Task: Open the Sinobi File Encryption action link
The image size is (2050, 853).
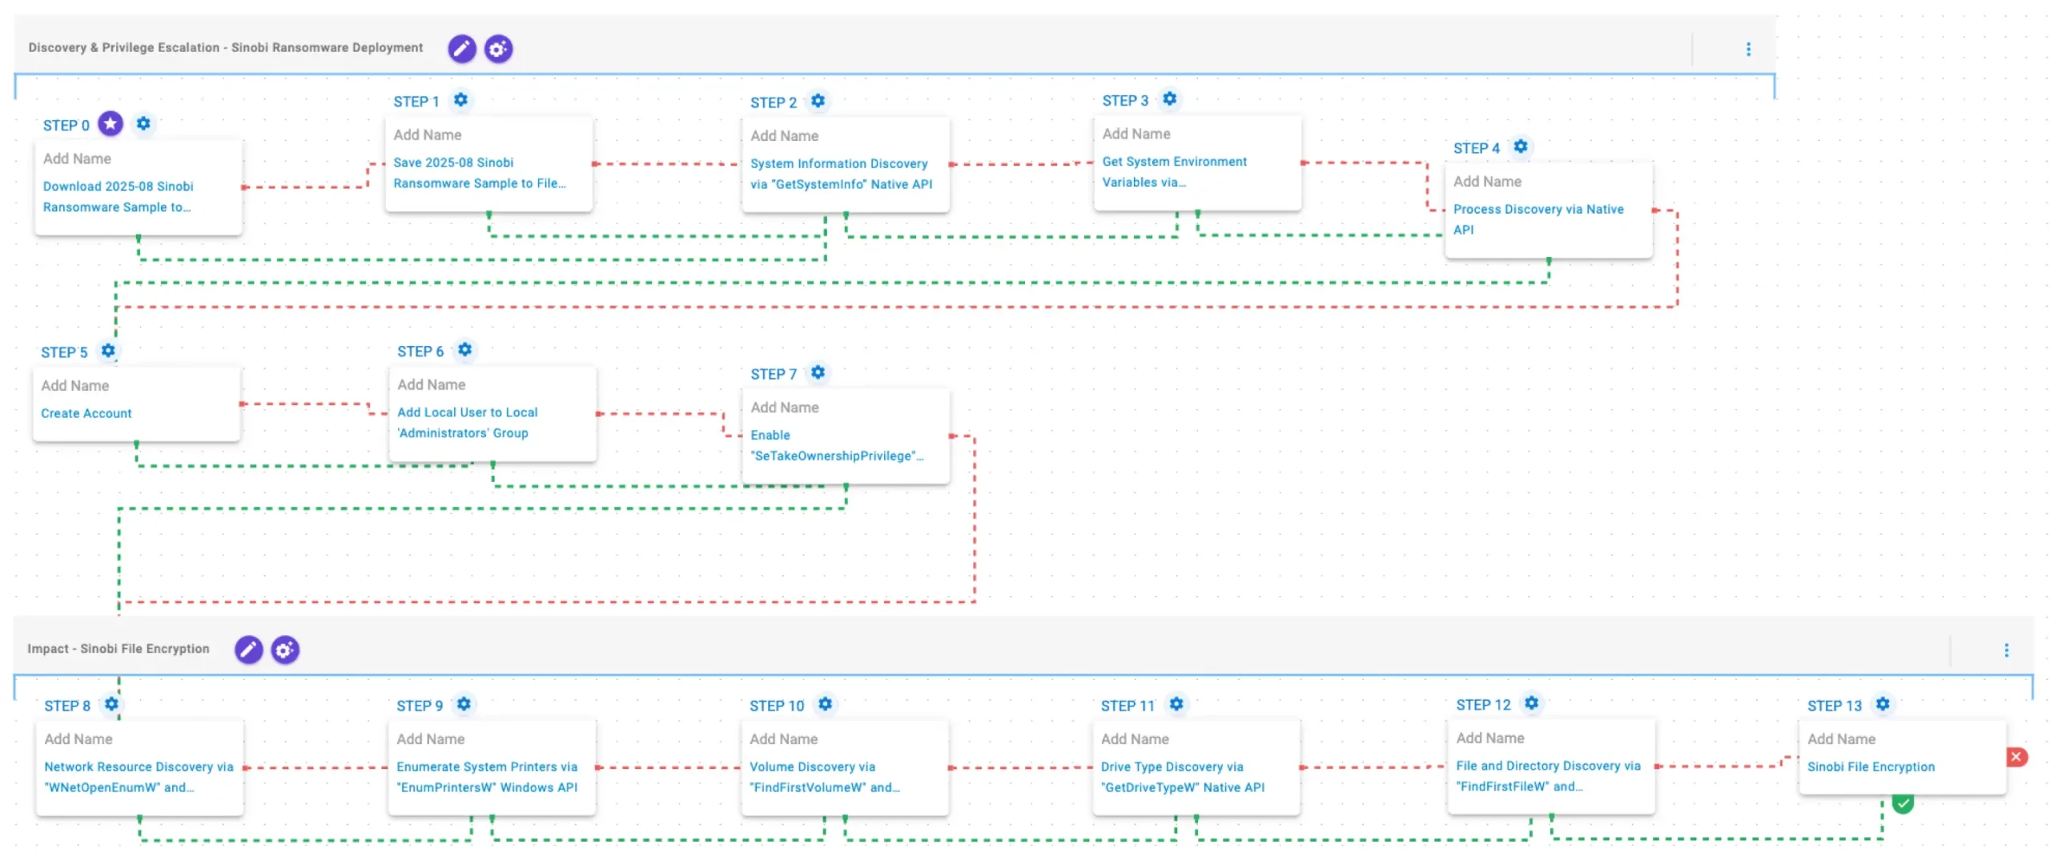Action: pos(1871,766)
